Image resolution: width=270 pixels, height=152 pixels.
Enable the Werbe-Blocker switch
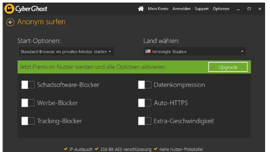(28, 103)
